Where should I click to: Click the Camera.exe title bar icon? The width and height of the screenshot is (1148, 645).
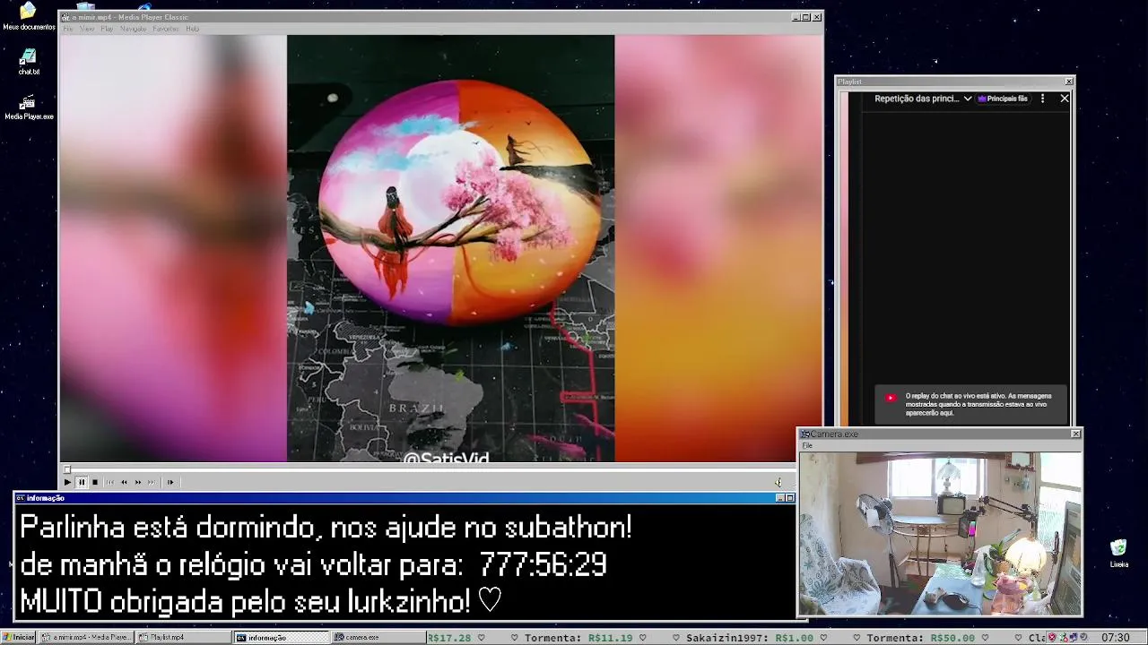(805, 434)
